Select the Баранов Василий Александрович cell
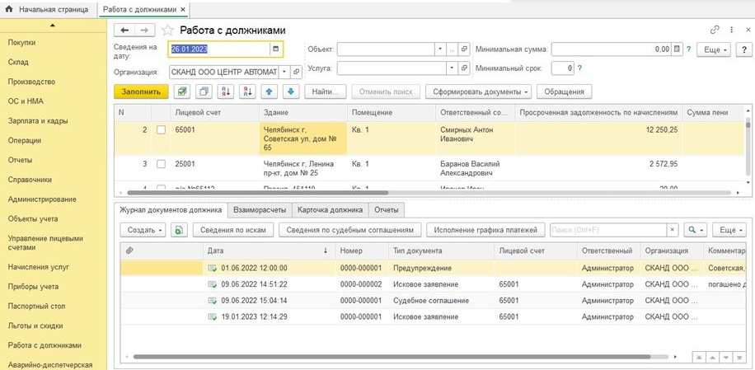 (474, 168)
